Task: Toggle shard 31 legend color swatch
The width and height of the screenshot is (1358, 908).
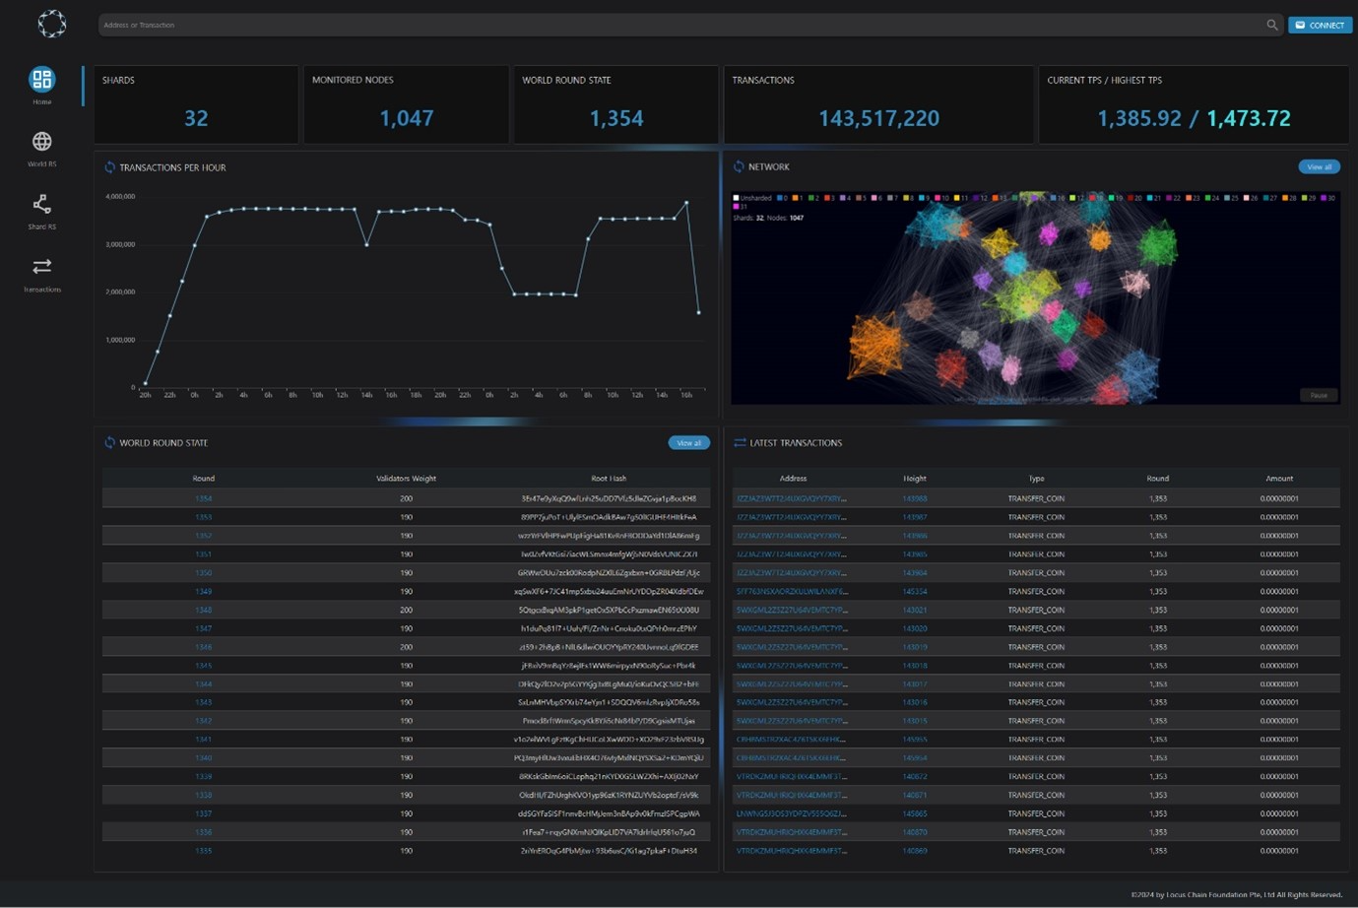Action: [x=736, y=207]
